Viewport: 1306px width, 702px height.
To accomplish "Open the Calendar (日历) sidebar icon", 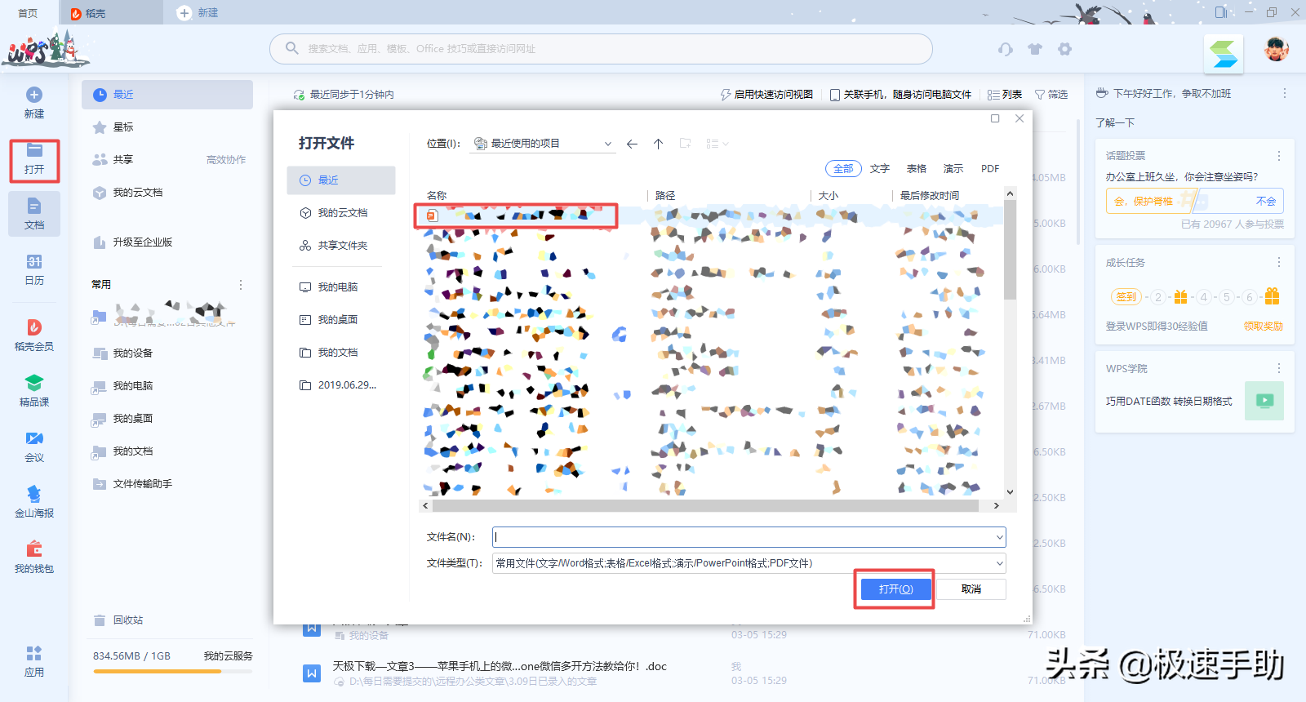I will (34, 269).
